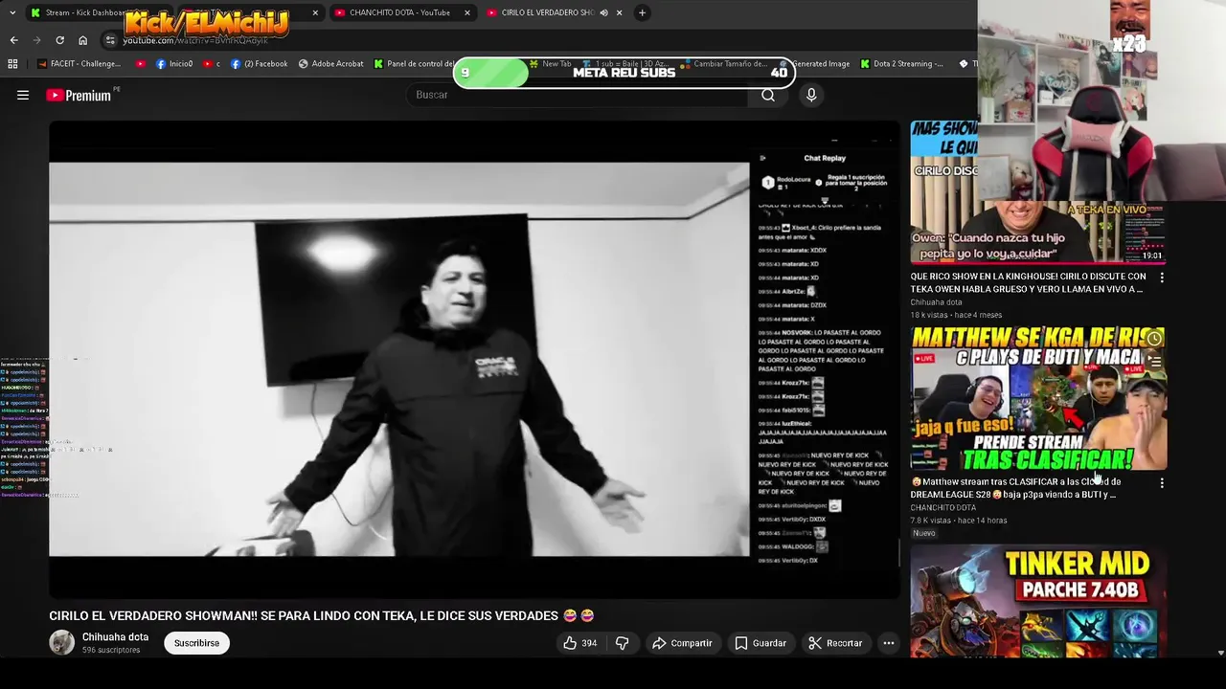Open the FACEIT - Challenge bookmark
This screenshot has width=1226, height=689.
tap(79, 64)
